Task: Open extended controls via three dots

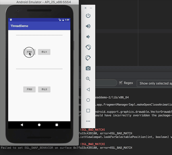Action: tap(88, 121)
